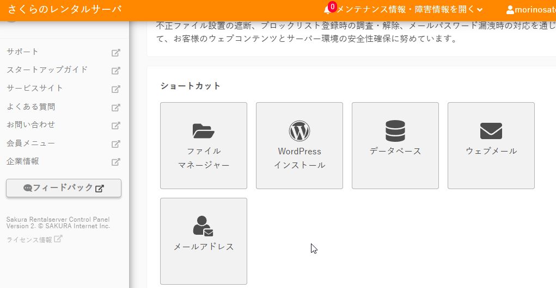
Task: Click the notification bell icon
Action: coord(327,10)
